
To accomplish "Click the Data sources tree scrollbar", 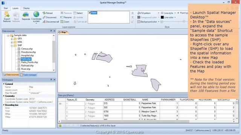I will coord(53,52).
